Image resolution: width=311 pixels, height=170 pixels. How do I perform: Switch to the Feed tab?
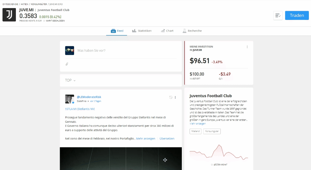tap(117, 31)
